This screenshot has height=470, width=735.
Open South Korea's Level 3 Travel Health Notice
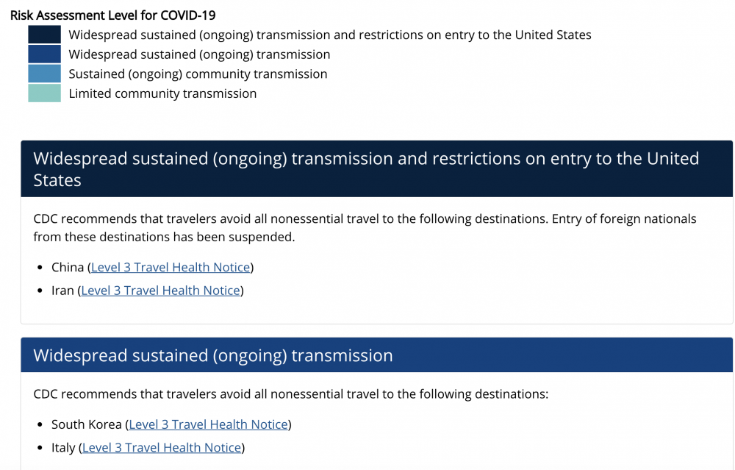(208, 424)
